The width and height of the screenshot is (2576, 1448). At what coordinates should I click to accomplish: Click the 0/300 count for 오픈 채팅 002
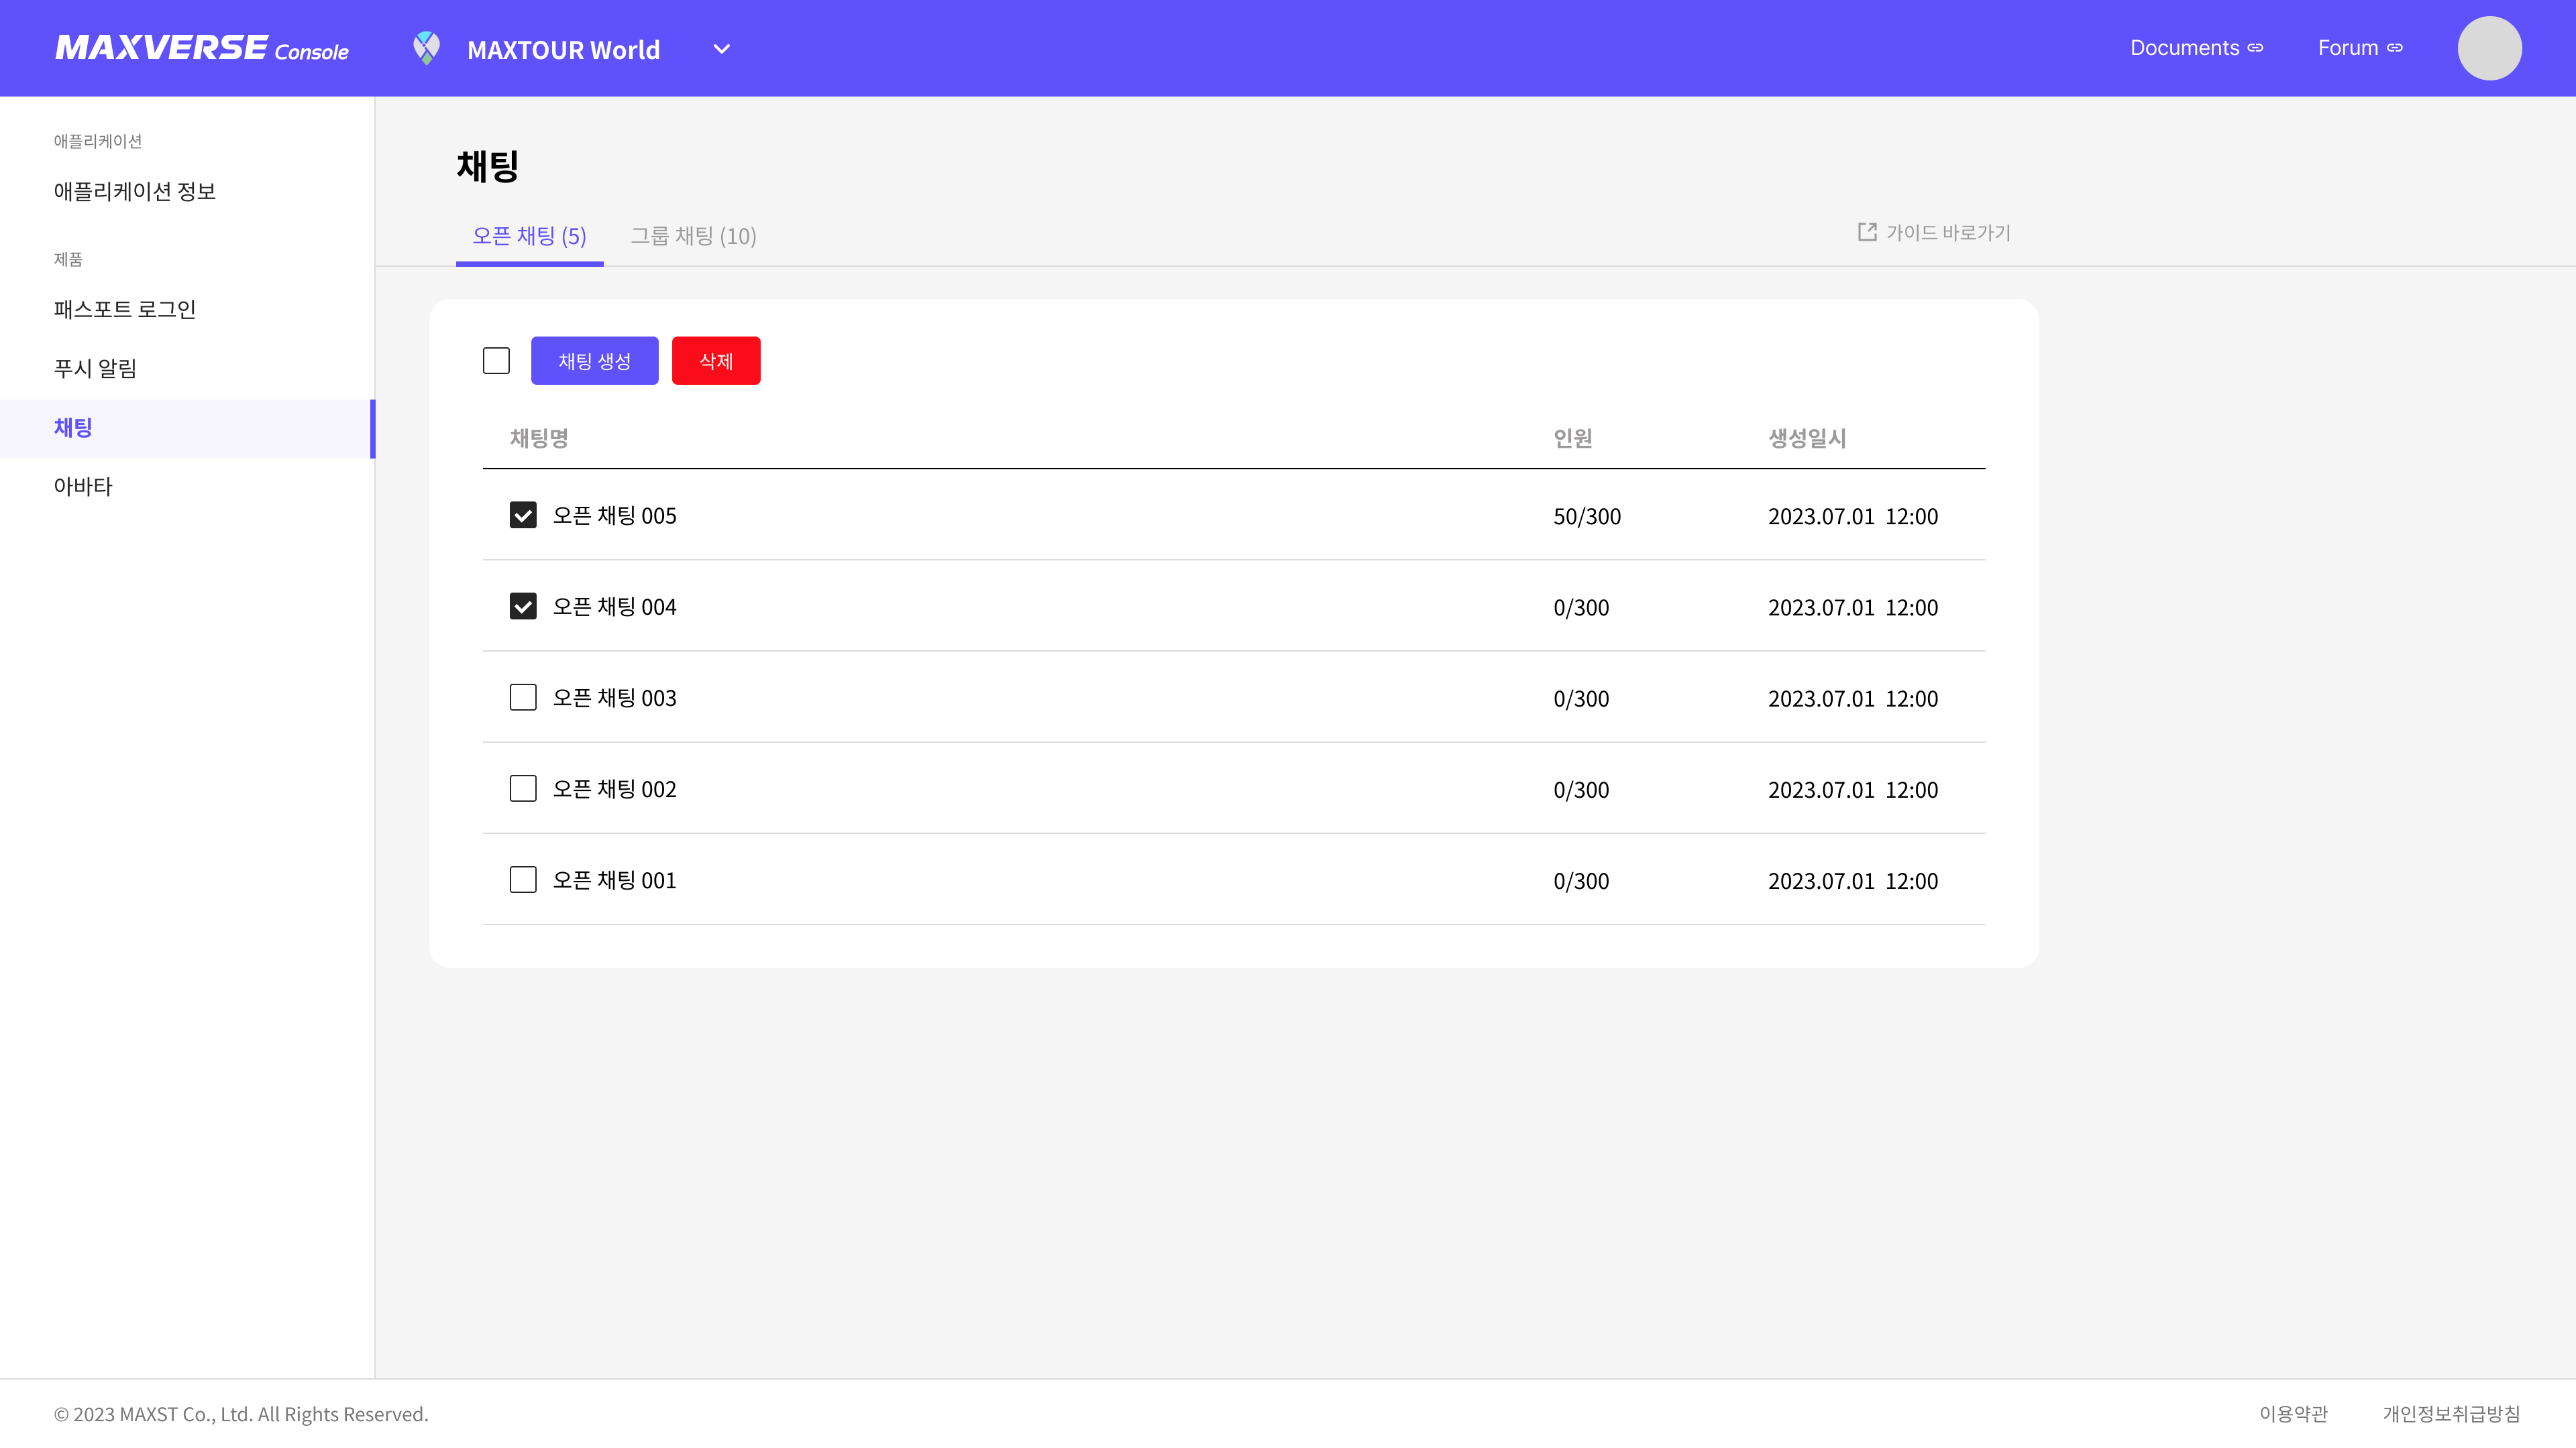tap(1581, 790)
